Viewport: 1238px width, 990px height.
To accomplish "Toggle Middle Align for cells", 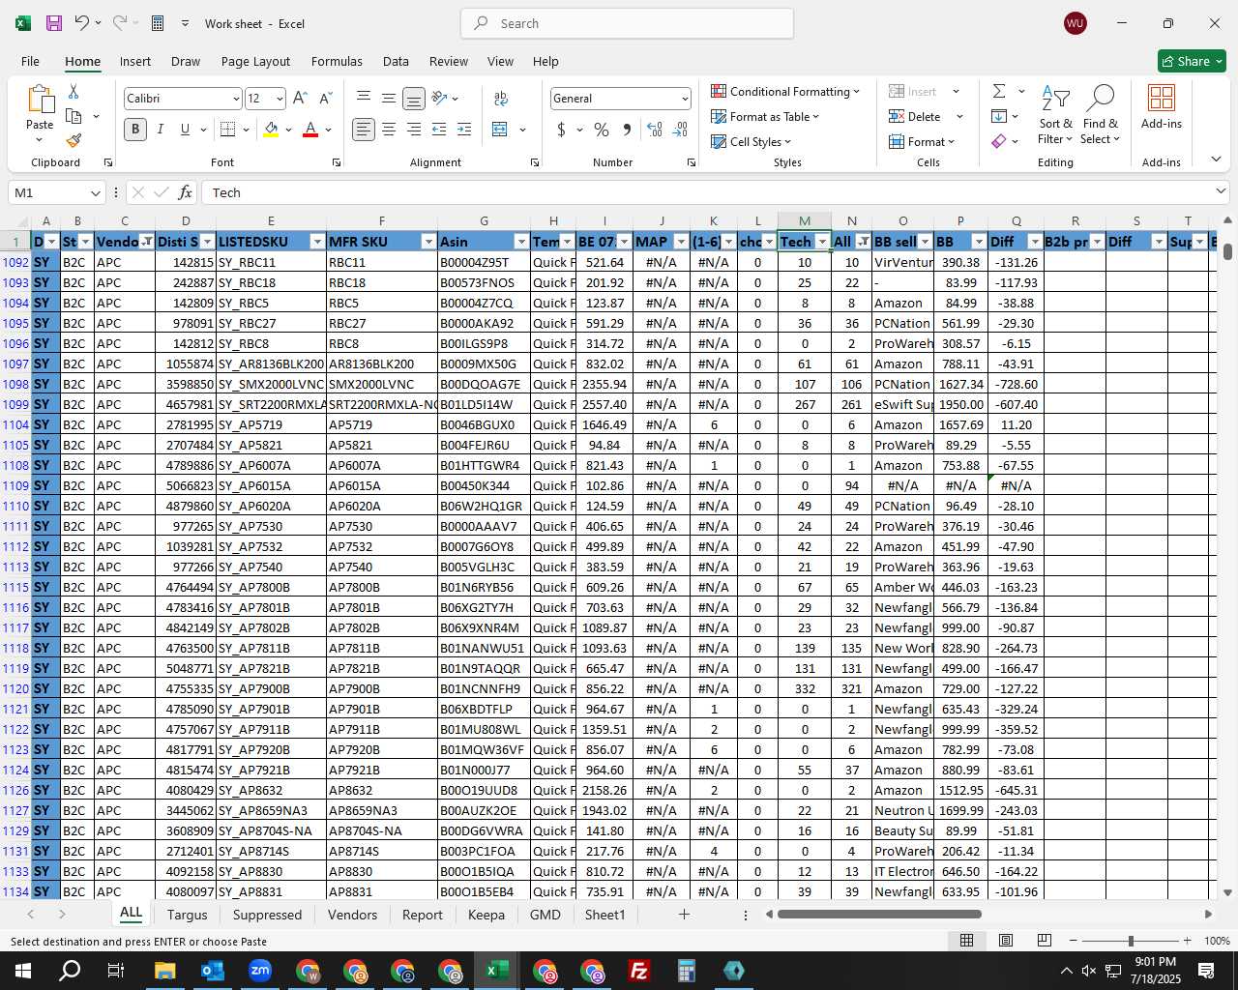I will 389,98.
